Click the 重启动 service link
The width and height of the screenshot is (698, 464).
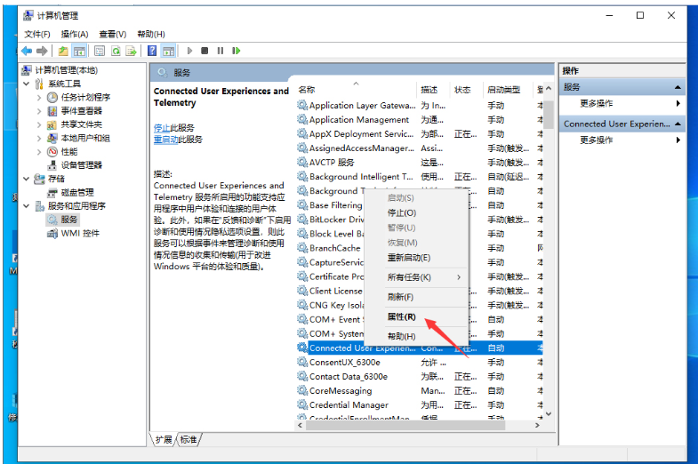(x=166, y=140)
